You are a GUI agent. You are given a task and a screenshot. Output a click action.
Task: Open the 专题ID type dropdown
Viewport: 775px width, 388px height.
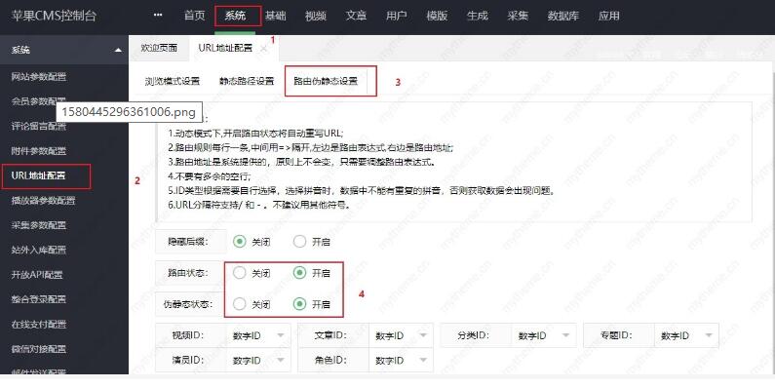[686, 335]
